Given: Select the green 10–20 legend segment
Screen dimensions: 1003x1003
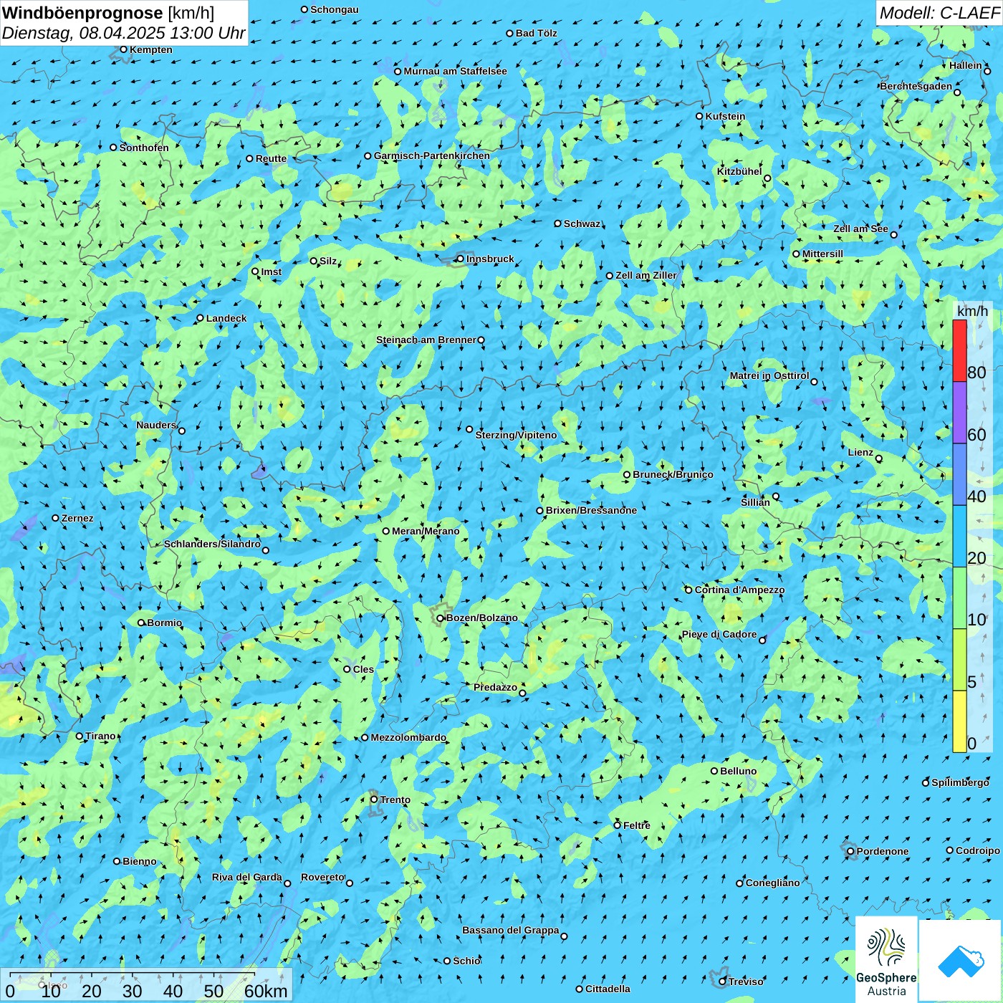Looking at the screenshot, I should [959, 598].
